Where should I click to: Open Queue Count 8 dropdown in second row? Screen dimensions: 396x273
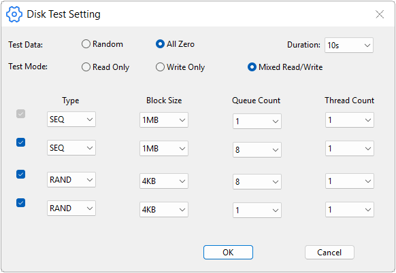257,149
